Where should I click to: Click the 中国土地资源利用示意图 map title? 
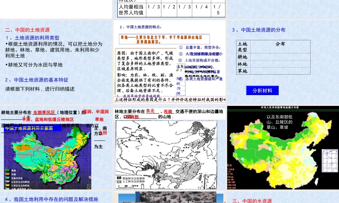(x=29, y=128)
